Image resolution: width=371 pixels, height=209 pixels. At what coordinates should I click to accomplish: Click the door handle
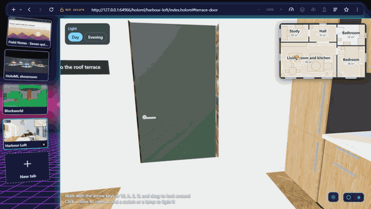pos(149,117)
